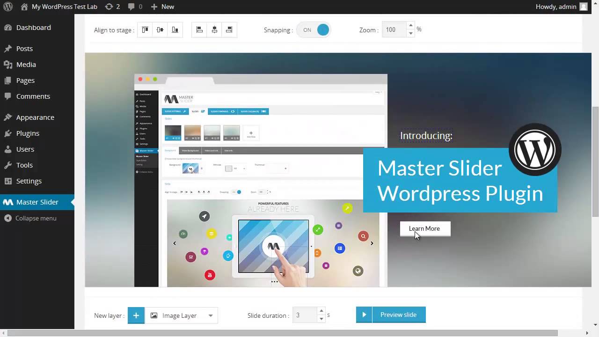Select Master Slider in the sidebar
The height and width of the screenshot is (337, 599).
(37, 202)
